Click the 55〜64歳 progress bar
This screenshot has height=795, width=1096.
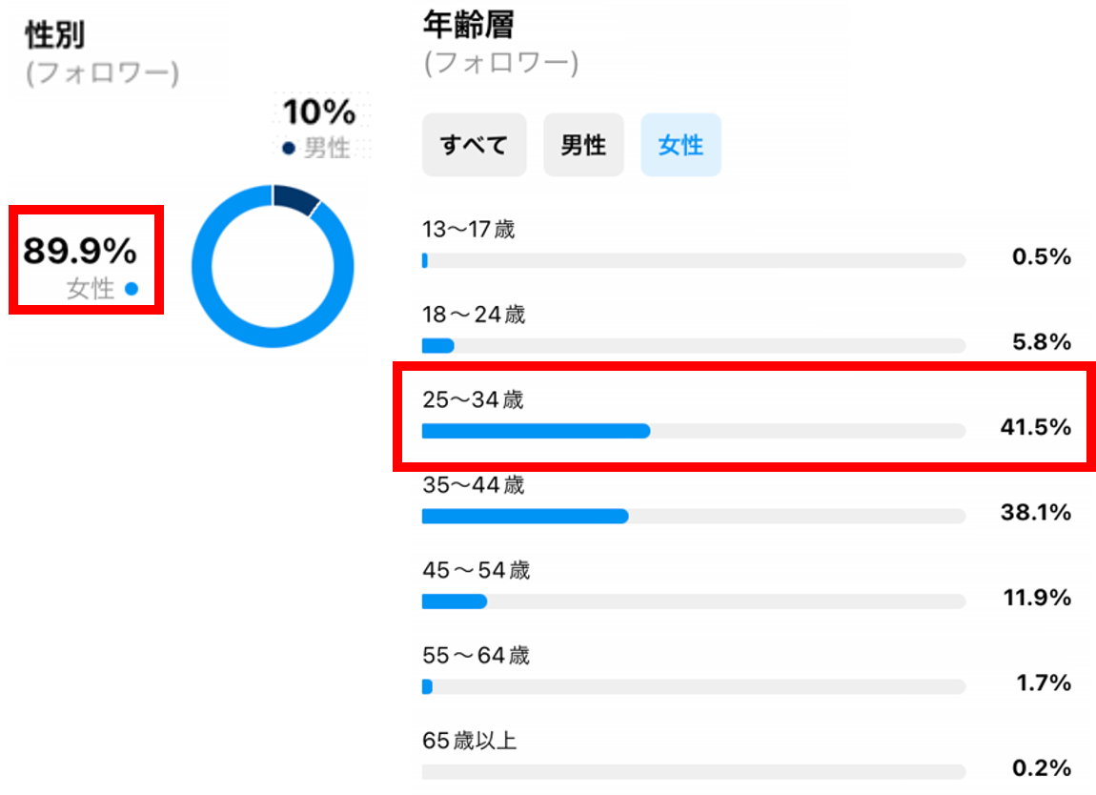[x=693, y=686]
